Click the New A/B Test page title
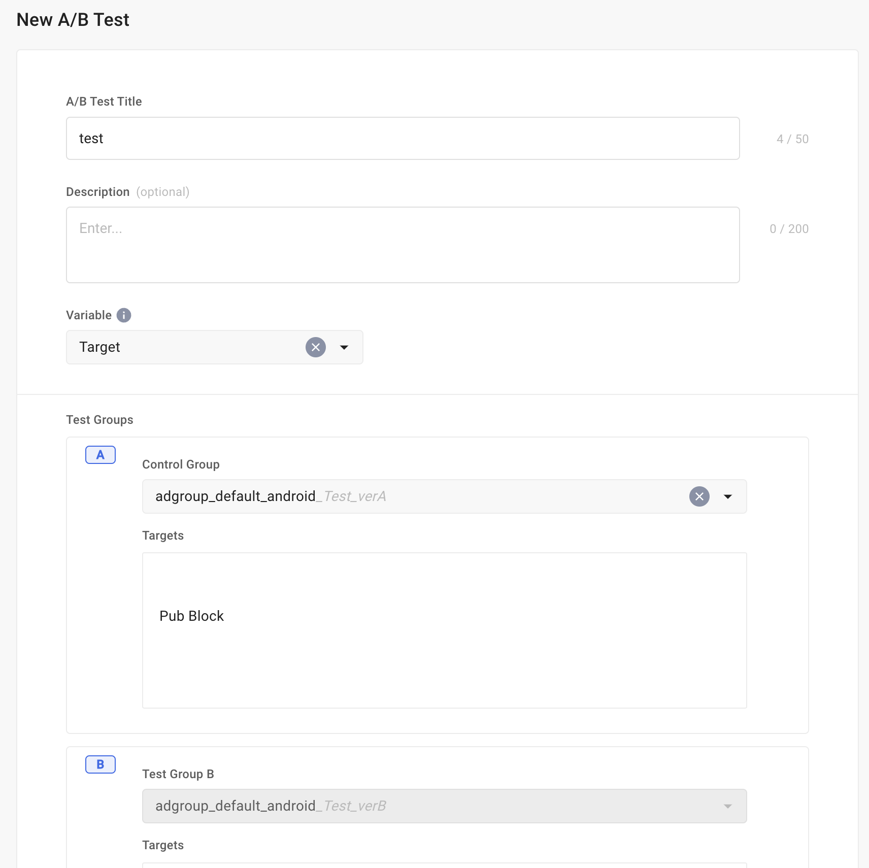 tap(73, 19)
